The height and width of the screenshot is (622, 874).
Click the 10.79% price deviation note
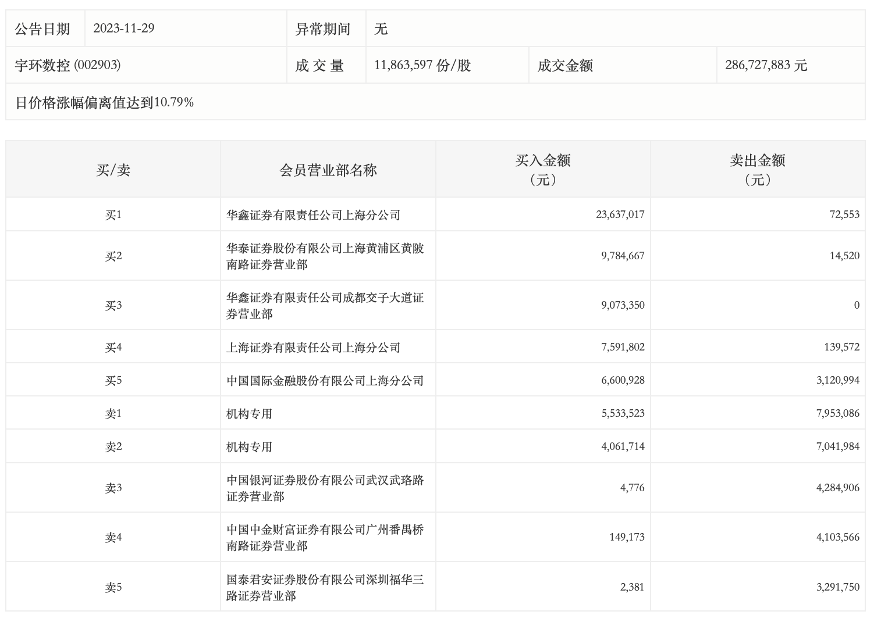click(x=105, y=103)
